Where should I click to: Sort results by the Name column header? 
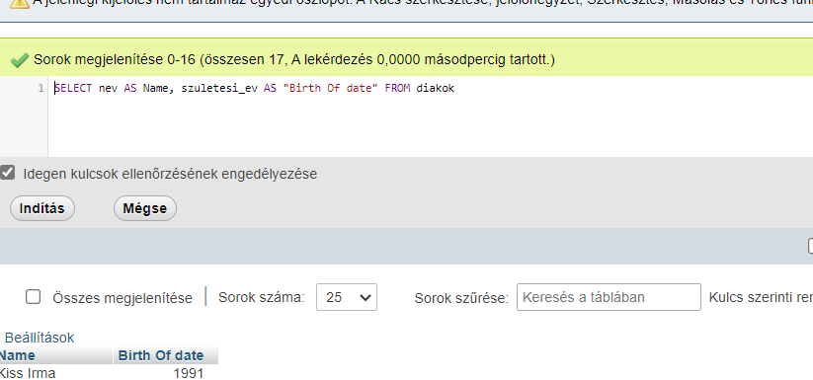click(17, 355)
